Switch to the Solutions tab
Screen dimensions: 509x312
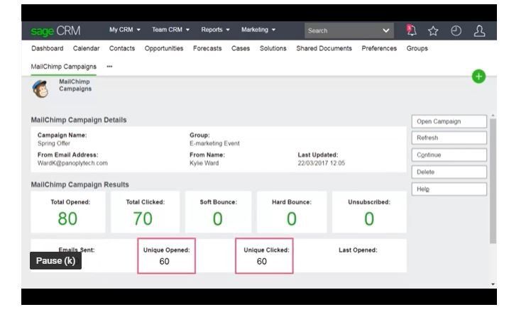tap(273, 48)
